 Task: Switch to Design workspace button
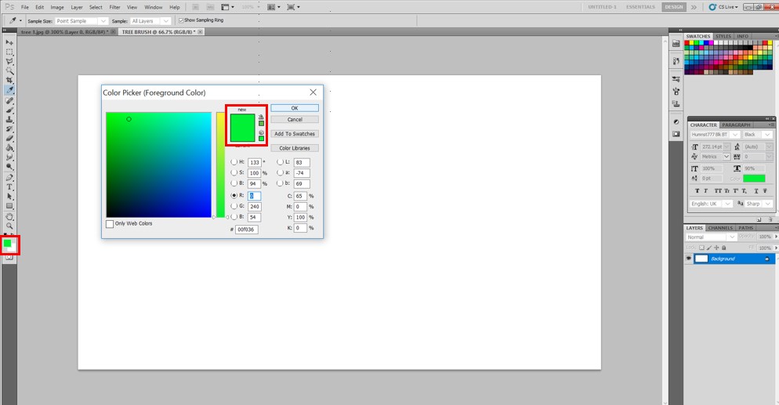(x=674, y=7)
